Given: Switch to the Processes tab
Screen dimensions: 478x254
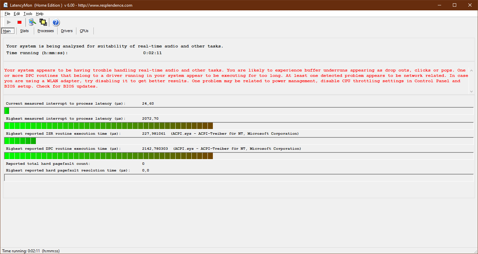Looking at the screenshot, I should click(x=46, y=31).
